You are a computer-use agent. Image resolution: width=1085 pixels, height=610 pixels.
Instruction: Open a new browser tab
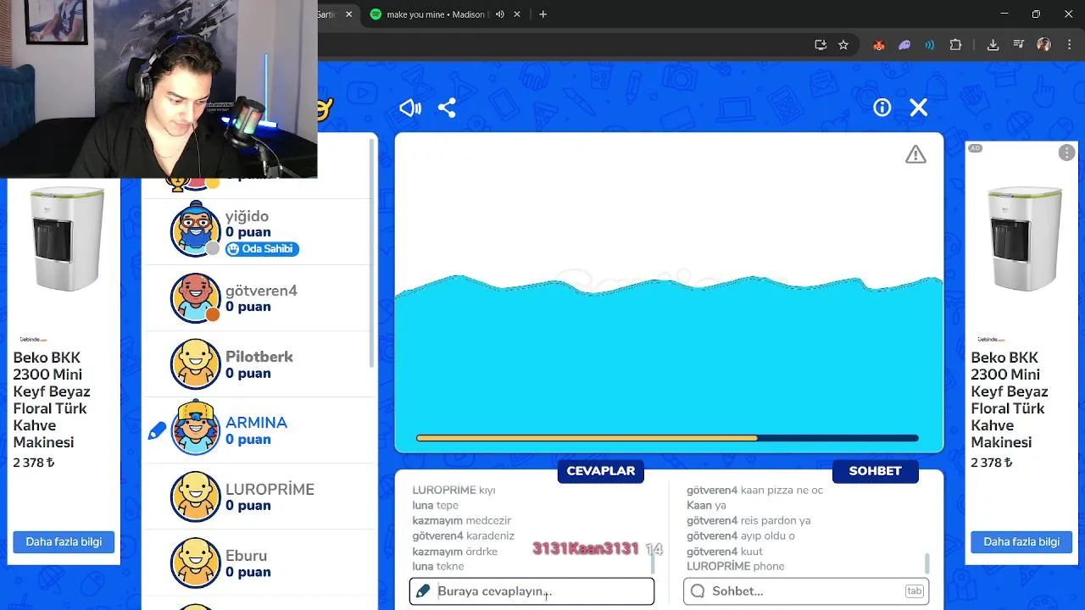pos(542,14)
